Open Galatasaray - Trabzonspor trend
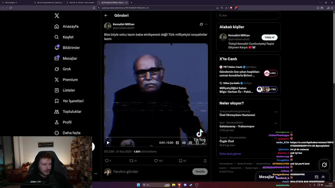Image resolution: width=335 pixels, height=188 pixels. point(237,126)
